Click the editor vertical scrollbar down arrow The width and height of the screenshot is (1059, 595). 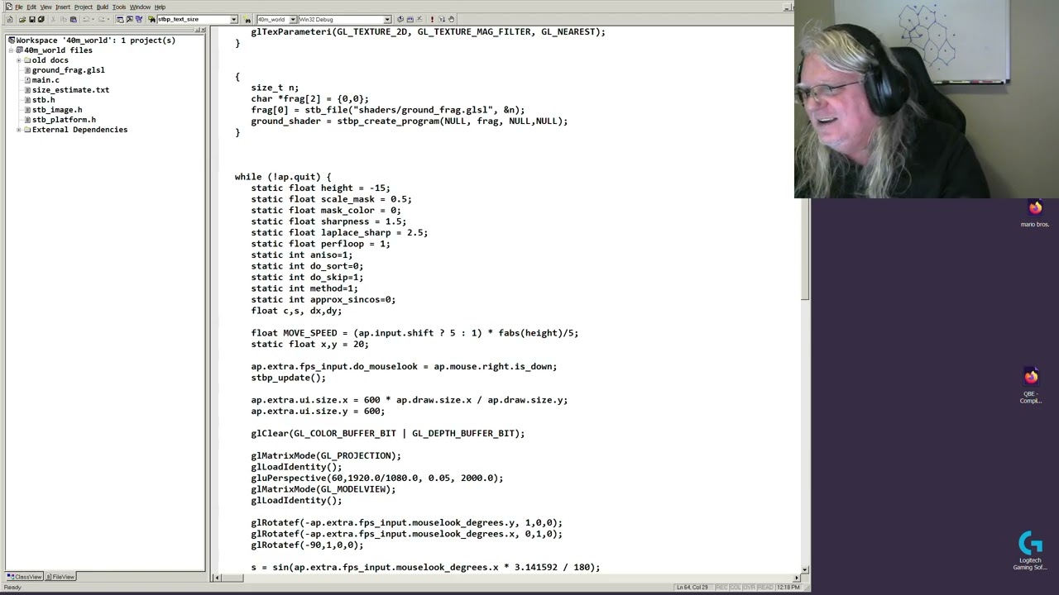tap(805, 569)
